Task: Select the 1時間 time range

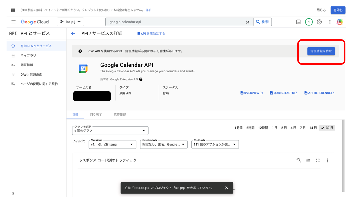Action: [238, 128]
